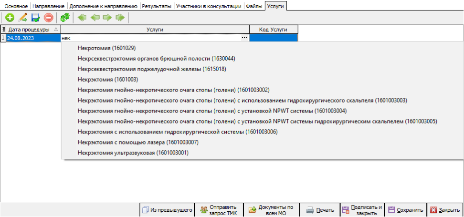Click the Отправить запрос ТМК button
Screen dimensions: 464x217
219,210
